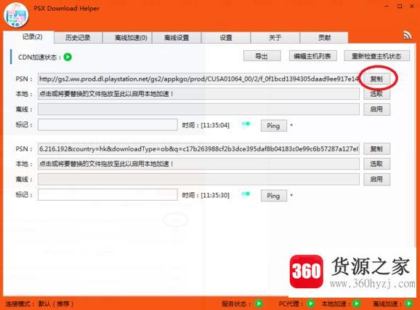Viewport: 420px width, 310px height.
Task: Click the 编辑主机列表 button
Action: tap(312, 56)
